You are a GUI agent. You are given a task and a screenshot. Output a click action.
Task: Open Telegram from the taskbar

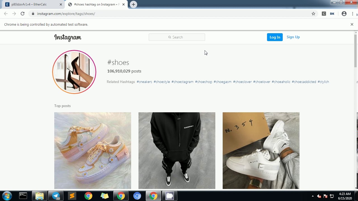56,196
